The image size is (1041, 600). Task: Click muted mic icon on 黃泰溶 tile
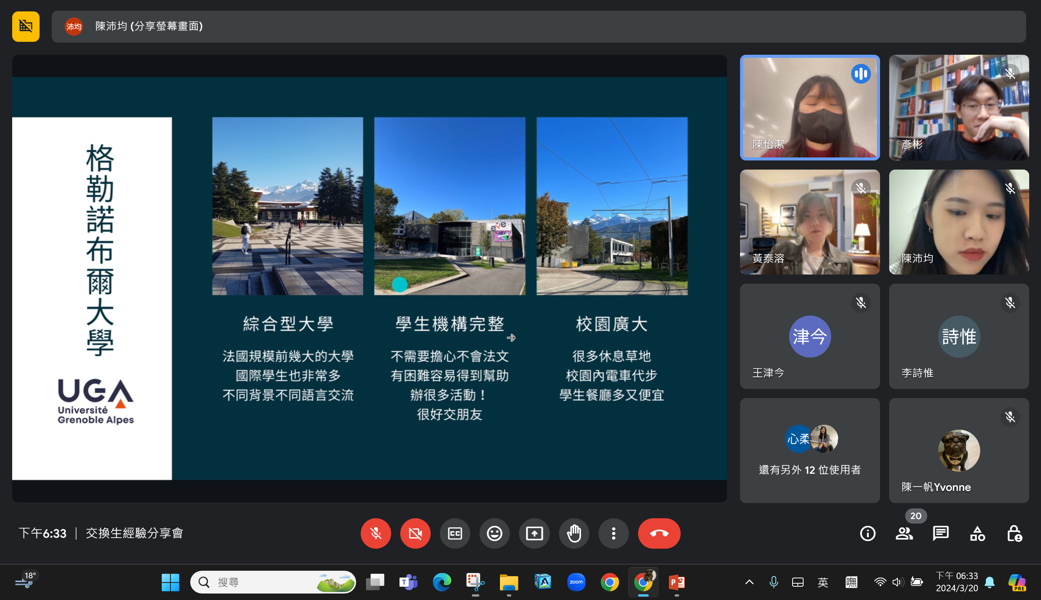click(x=860, y=188)
